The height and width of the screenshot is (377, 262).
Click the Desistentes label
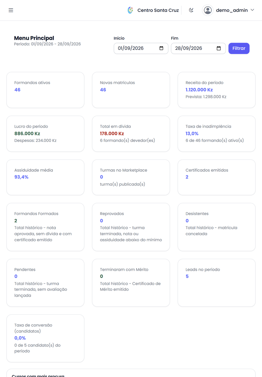[x=197, y=214]
